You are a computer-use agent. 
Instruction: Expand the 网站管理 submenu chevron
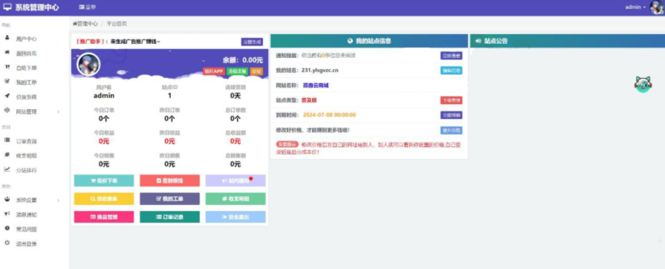[x=59, y=112]
